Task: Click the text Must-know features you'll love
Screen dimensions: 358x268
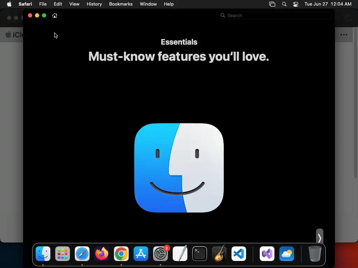Action: [179, 56]
